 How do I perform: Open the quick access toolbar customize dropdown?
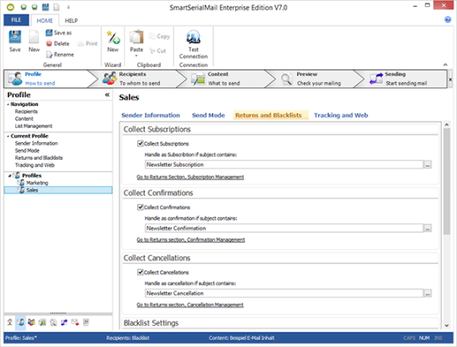pyautogui.click(x=69, y=7)
